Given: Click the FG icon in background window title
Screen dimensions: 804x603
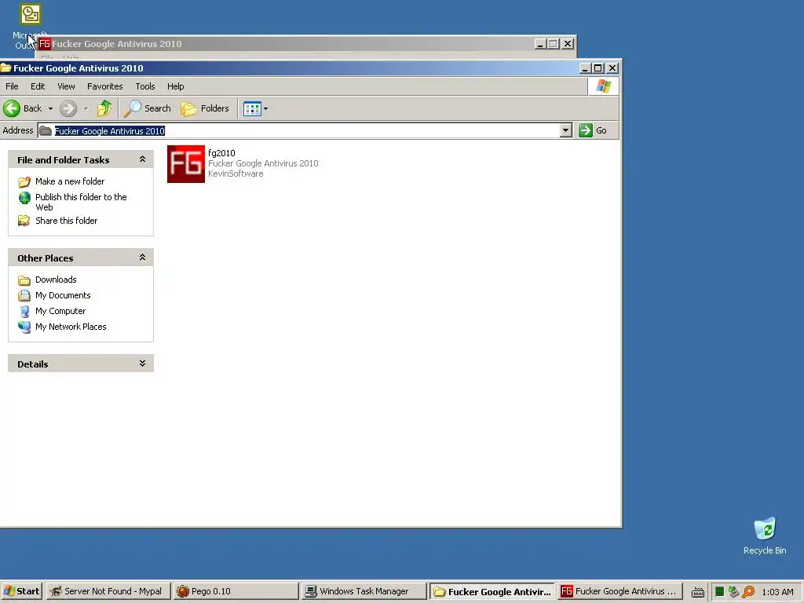Looking at the screenshot, I should (x=45, y=44).
